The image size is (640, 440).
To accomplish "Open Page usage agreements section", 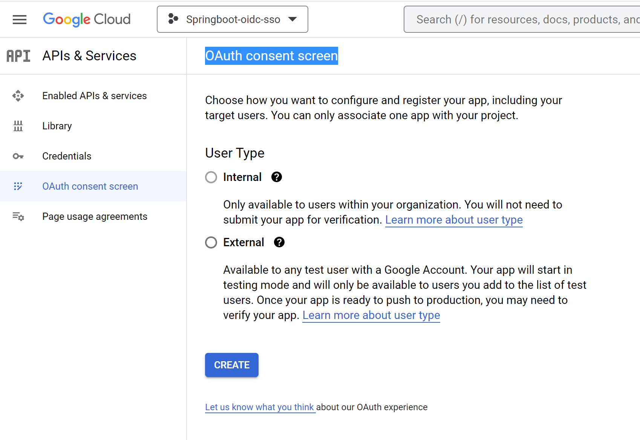I will click(x=95, y=216).
